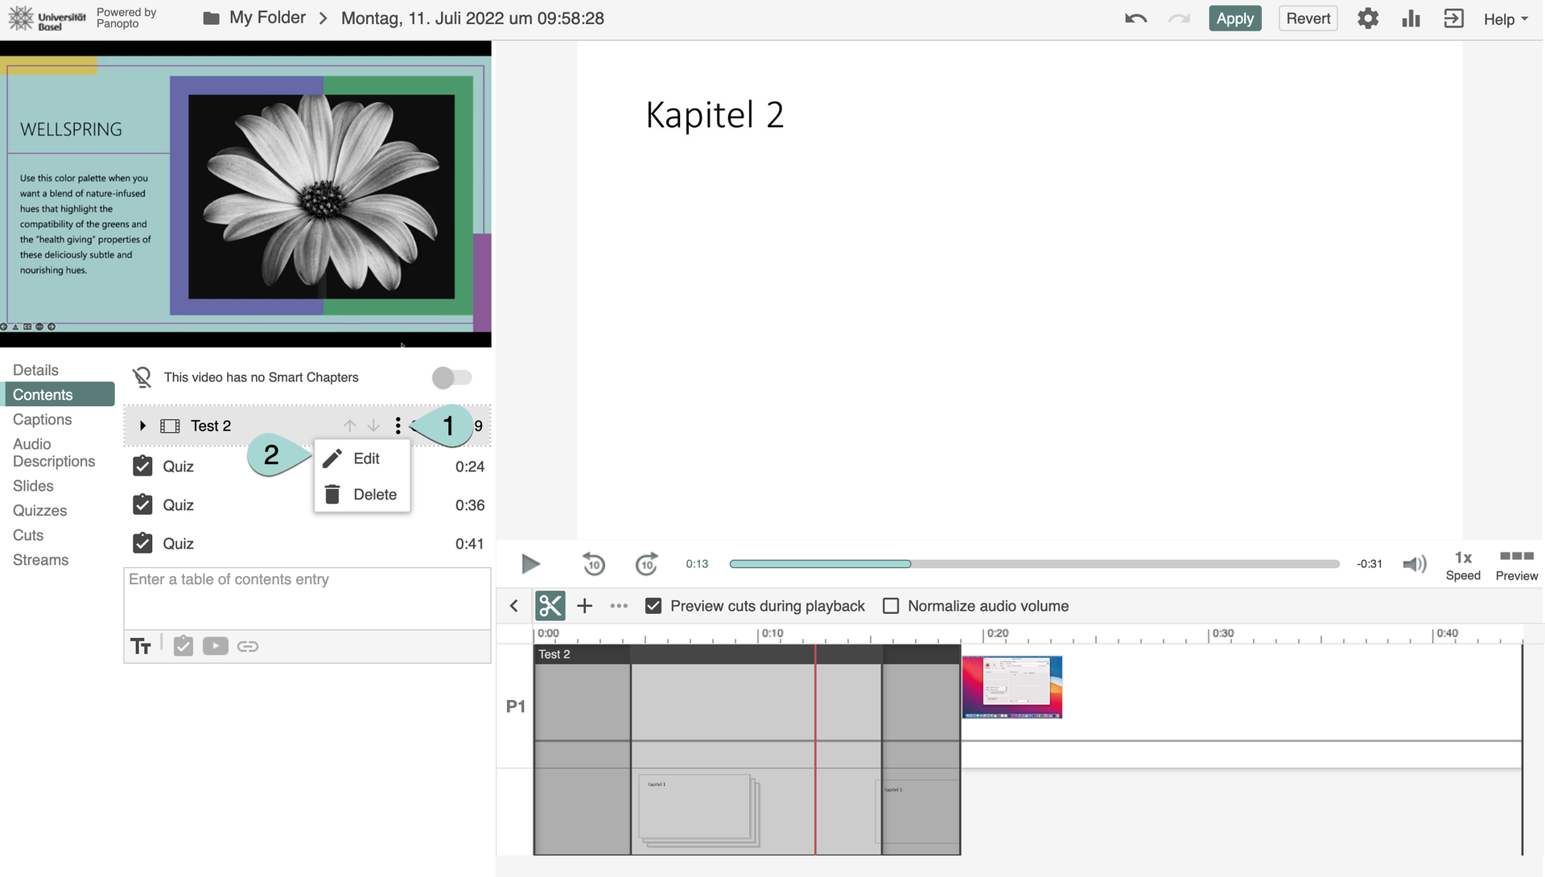1545x877 pixels.
Task: Rewind 10 seconds
Action: point(594,564)
